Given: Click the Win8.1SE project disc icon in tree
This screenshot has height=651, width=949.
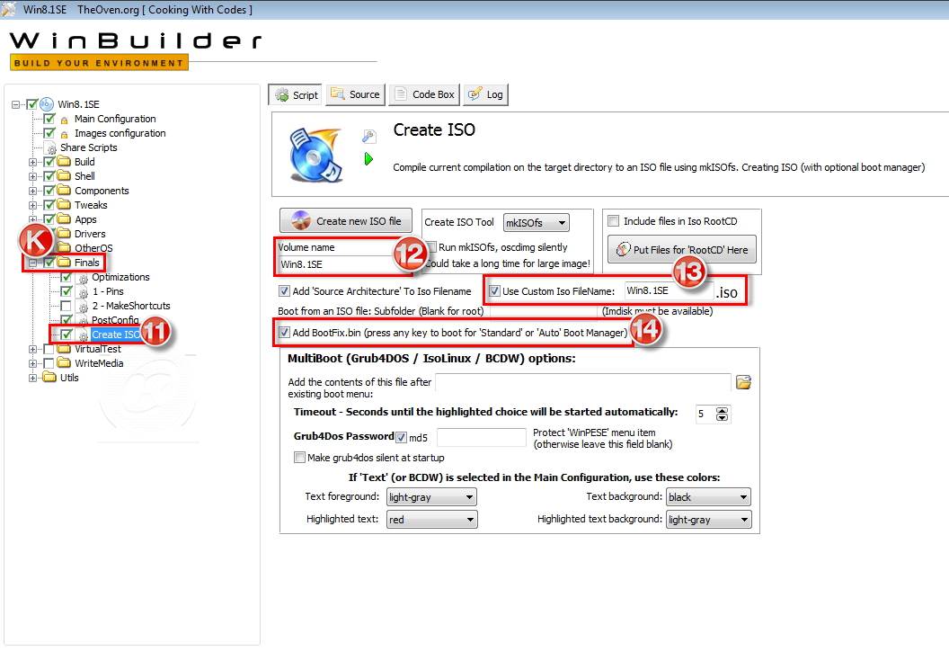Looking at the screenshot, I should 48,104.
